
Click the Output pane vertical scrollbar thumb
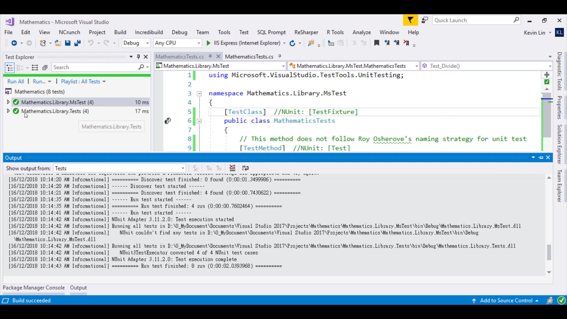tap(549, 252)
